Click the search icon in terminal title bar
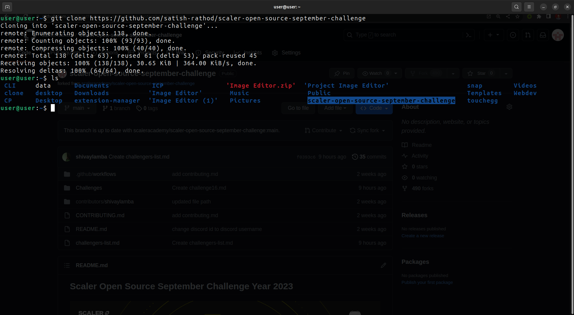The width and height of the screenshot is (574, 315). pos(516,7)
